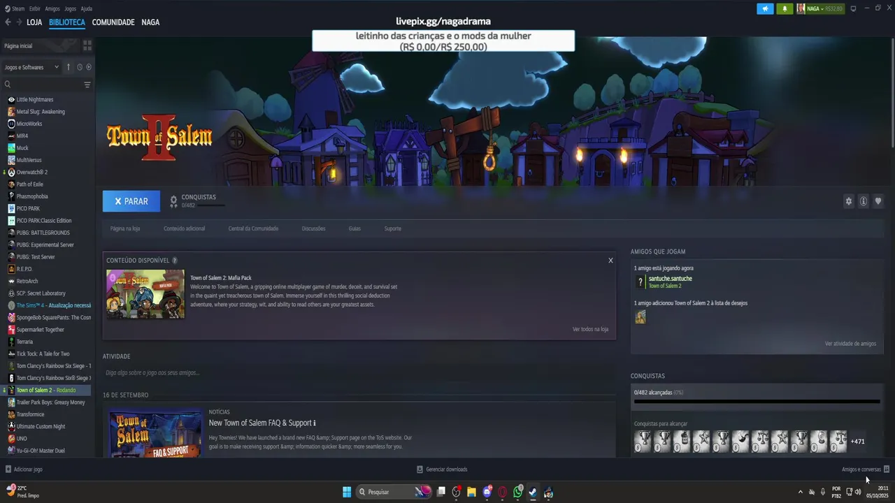
Task: Go back using the left arrow
Action: pyautogui.click(x=8, y=22)
